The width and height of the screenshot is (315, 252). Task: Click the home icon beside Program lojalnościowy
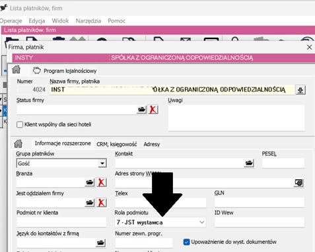16,69
